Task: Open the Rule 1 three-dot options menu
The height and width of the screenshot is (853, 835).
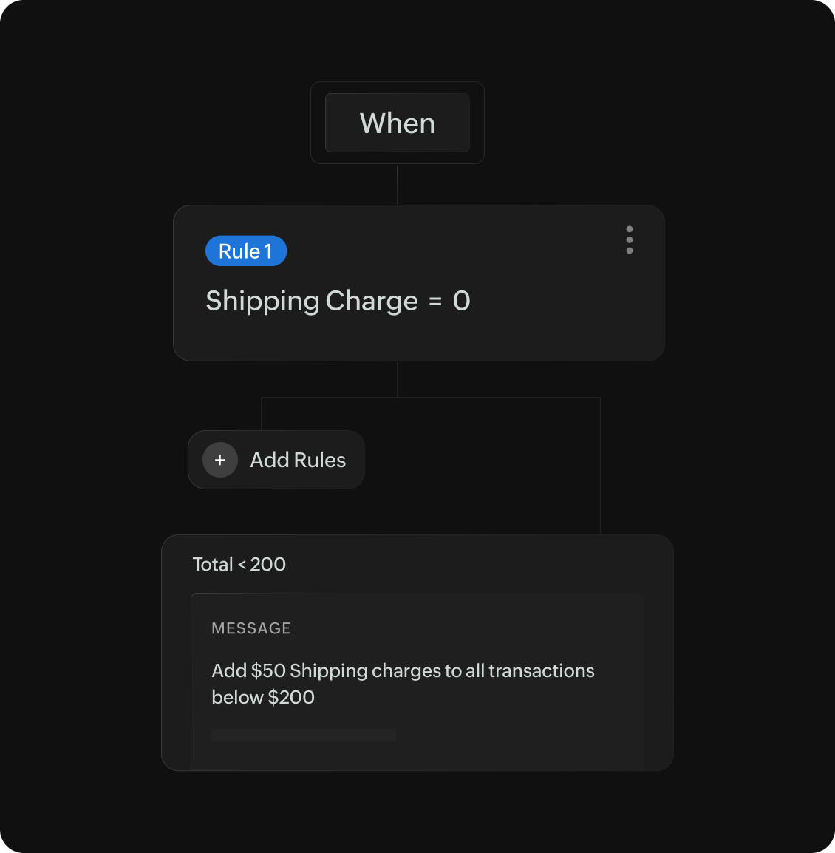Action: (x=630, y=240)
